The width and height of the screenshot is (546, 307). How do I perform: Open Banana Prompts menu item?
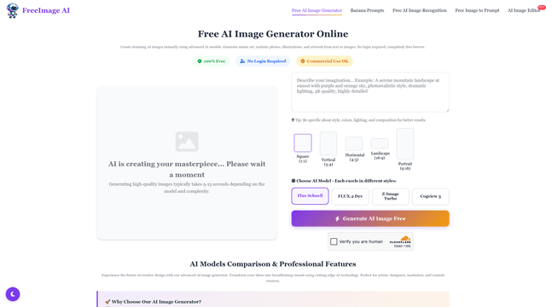pos(368,10)
